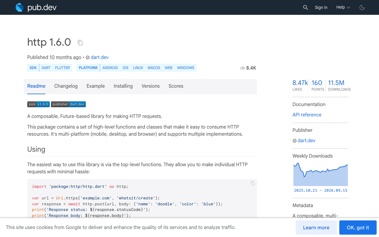Click the pub.dev logo
The image size is (379, 237).
pyautogui.click(x=36, y=7)
